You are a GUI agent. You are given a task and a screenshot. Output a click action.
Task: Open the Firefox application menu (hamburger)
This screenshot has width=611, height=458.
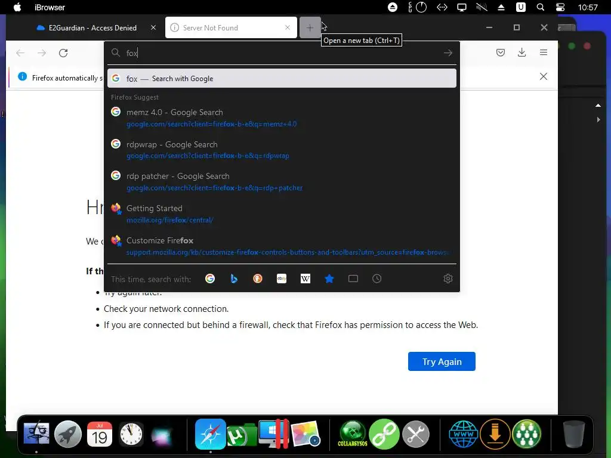(544, 52)
